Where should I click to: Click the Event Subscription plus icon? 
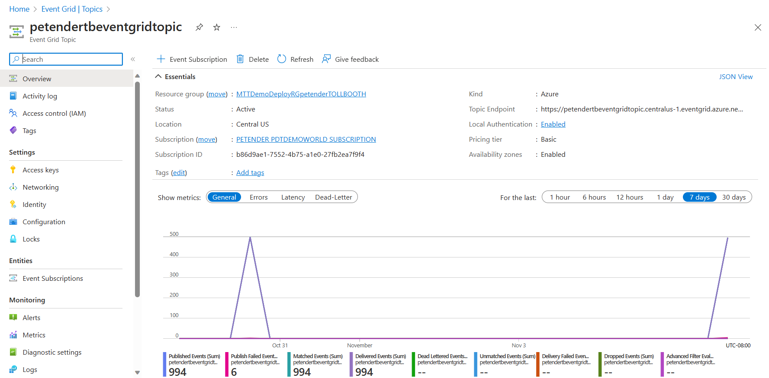tap(161, 59)
